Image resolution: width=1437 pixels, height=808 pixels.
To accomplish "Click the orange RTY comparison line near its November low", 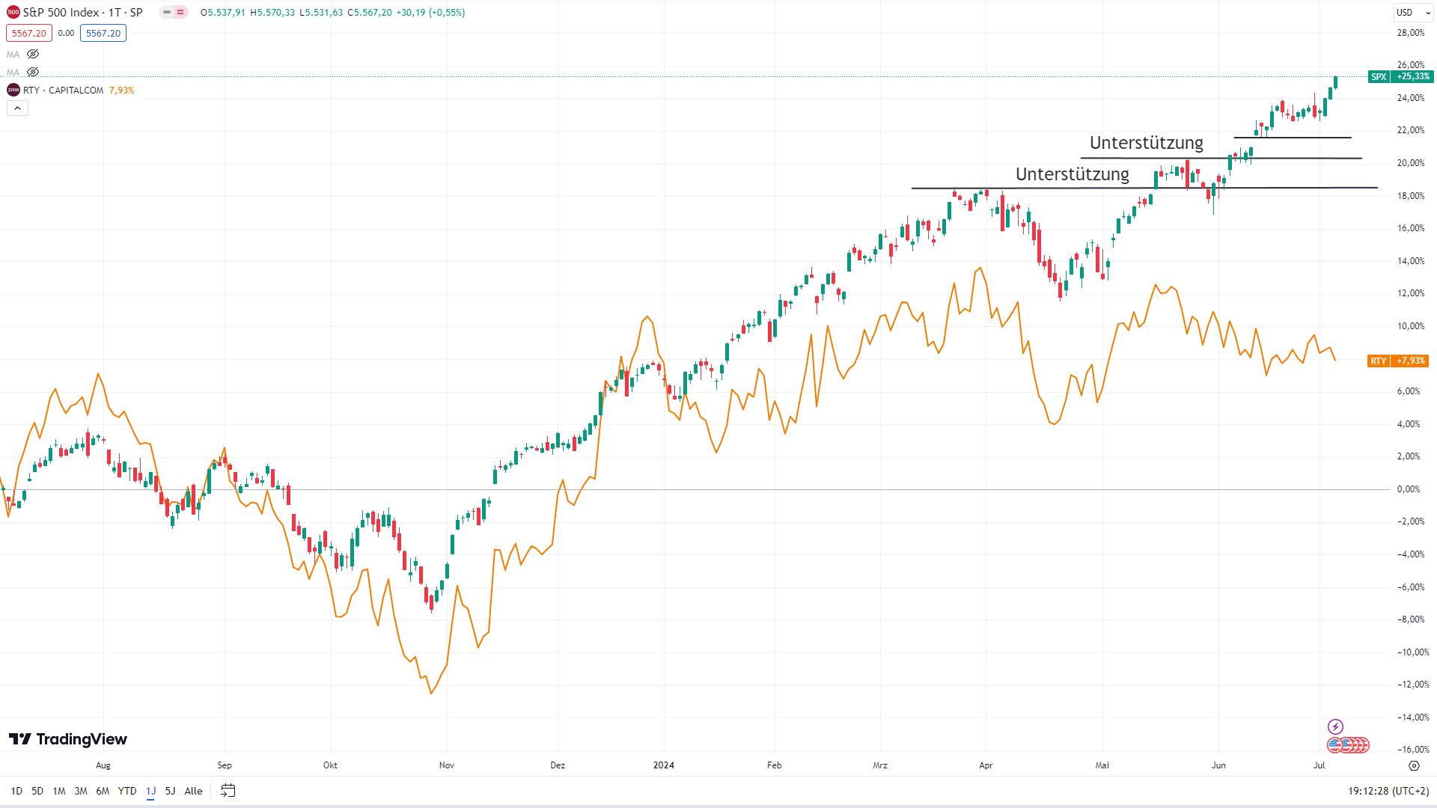I will pyautogui.click(x=431, y=692).
